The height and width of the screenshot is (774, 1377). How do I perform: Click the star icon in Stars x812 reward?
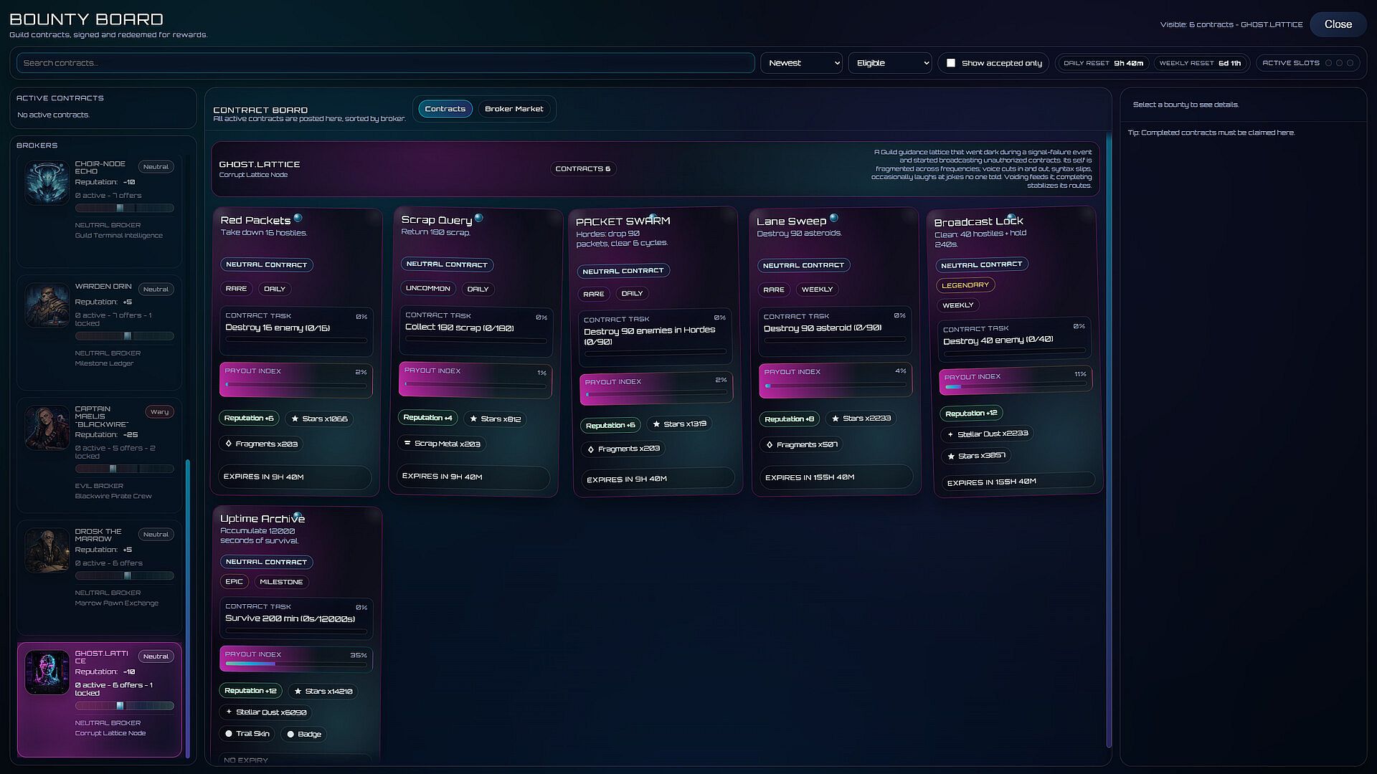coord(473,419)
